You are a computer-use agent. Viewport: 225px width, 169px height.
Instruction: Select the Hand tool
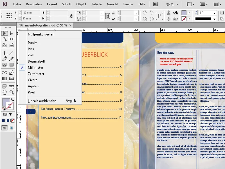(x=4, y=92)
